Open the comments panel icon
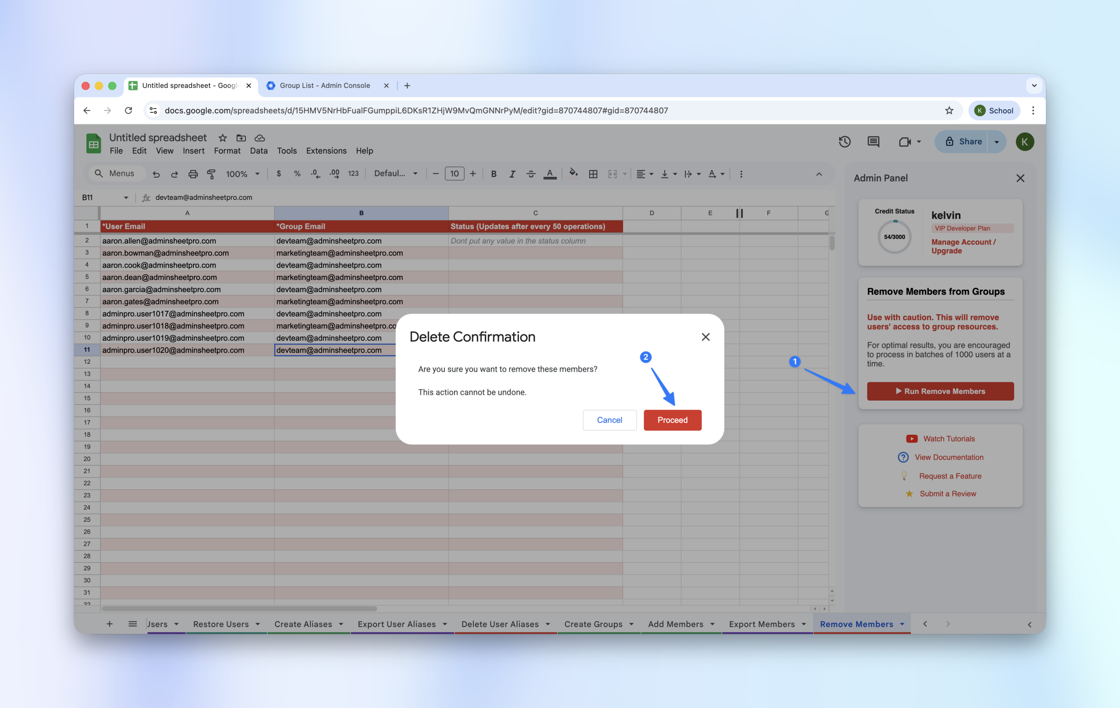 [873, 142]
